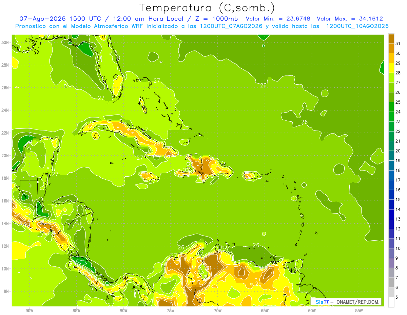Click the 'Valor Min. = 23.6748' text

pyautogui.click(x=278, y=19)
